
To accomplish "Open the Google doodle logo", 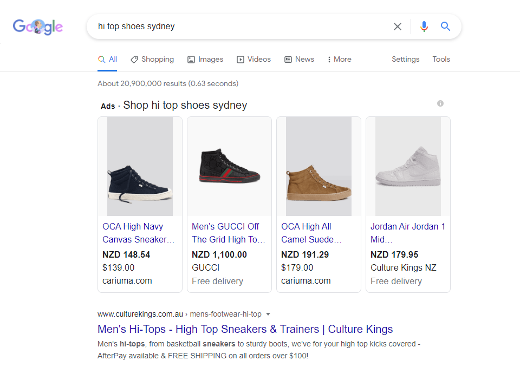I will click(x=38, y=27).
